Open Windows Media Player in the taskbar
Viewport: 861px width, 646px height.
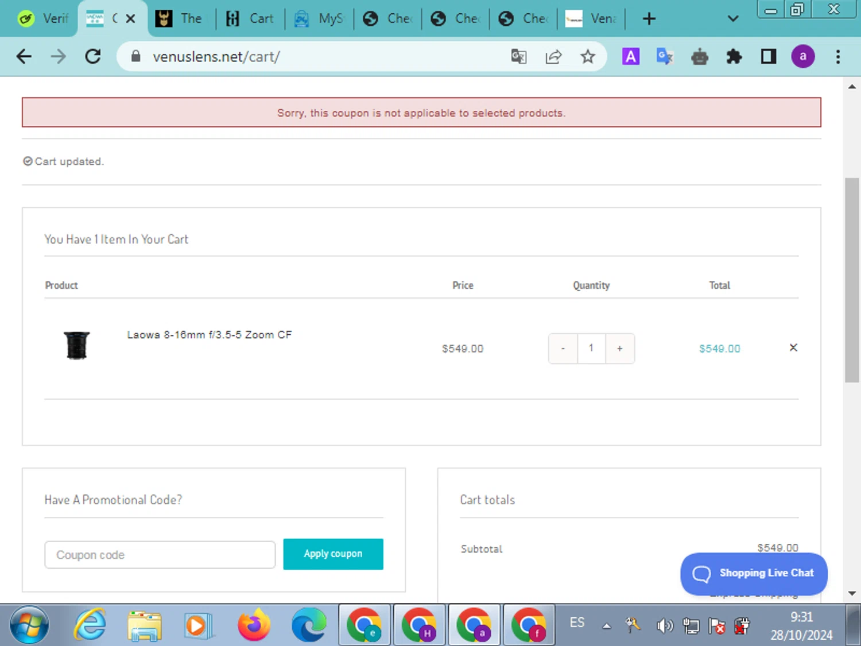pyautogui.click(x=198, y=625)
